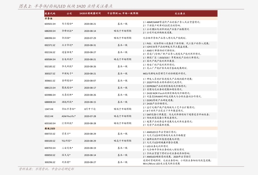Viewport: 258px width, 175px height.
Task: Click the figure title 图表 2
Action: [x=65, y=6]
